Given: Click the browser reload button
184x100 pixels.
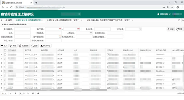Looking at the screenshot, I should (11, 7).
